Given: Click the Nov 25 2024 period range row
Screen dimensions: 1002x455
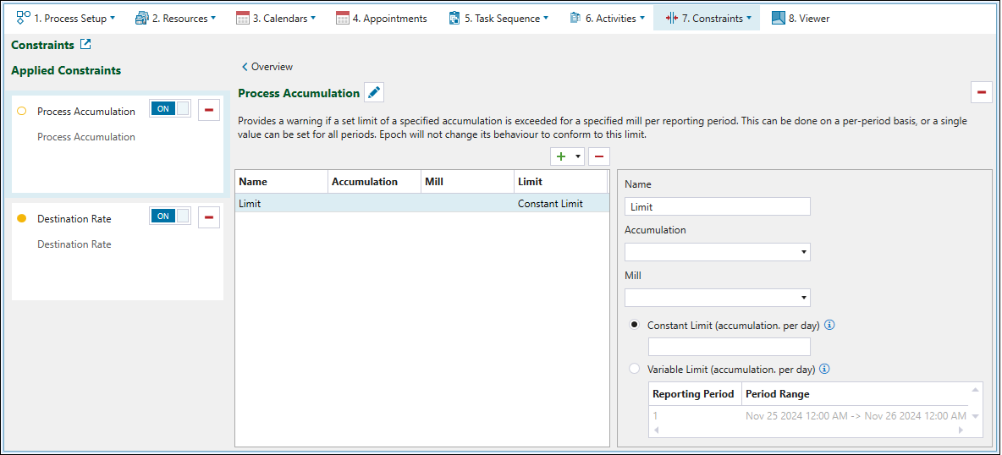Looking at the screenshot, I should (808, 416).
